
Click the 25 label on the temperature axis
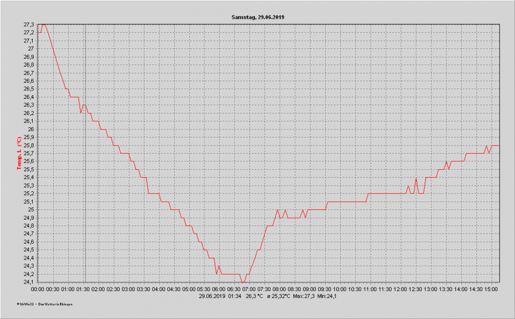pyautogui.click(x=31, y=209)
